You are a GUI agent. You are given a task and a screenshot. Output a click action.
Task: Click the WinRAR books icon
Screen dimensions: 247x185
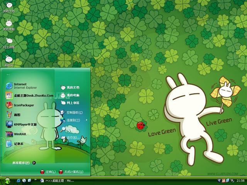[x=9, y=134]
